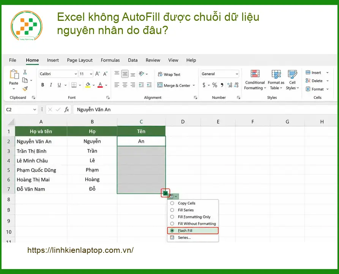Open Font dialog launcher
Viewport: 339px width, 274px height.
tap(108, 98)
